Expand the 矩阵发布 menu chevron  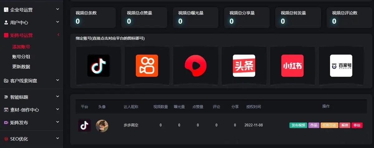(x=58, y=122)
